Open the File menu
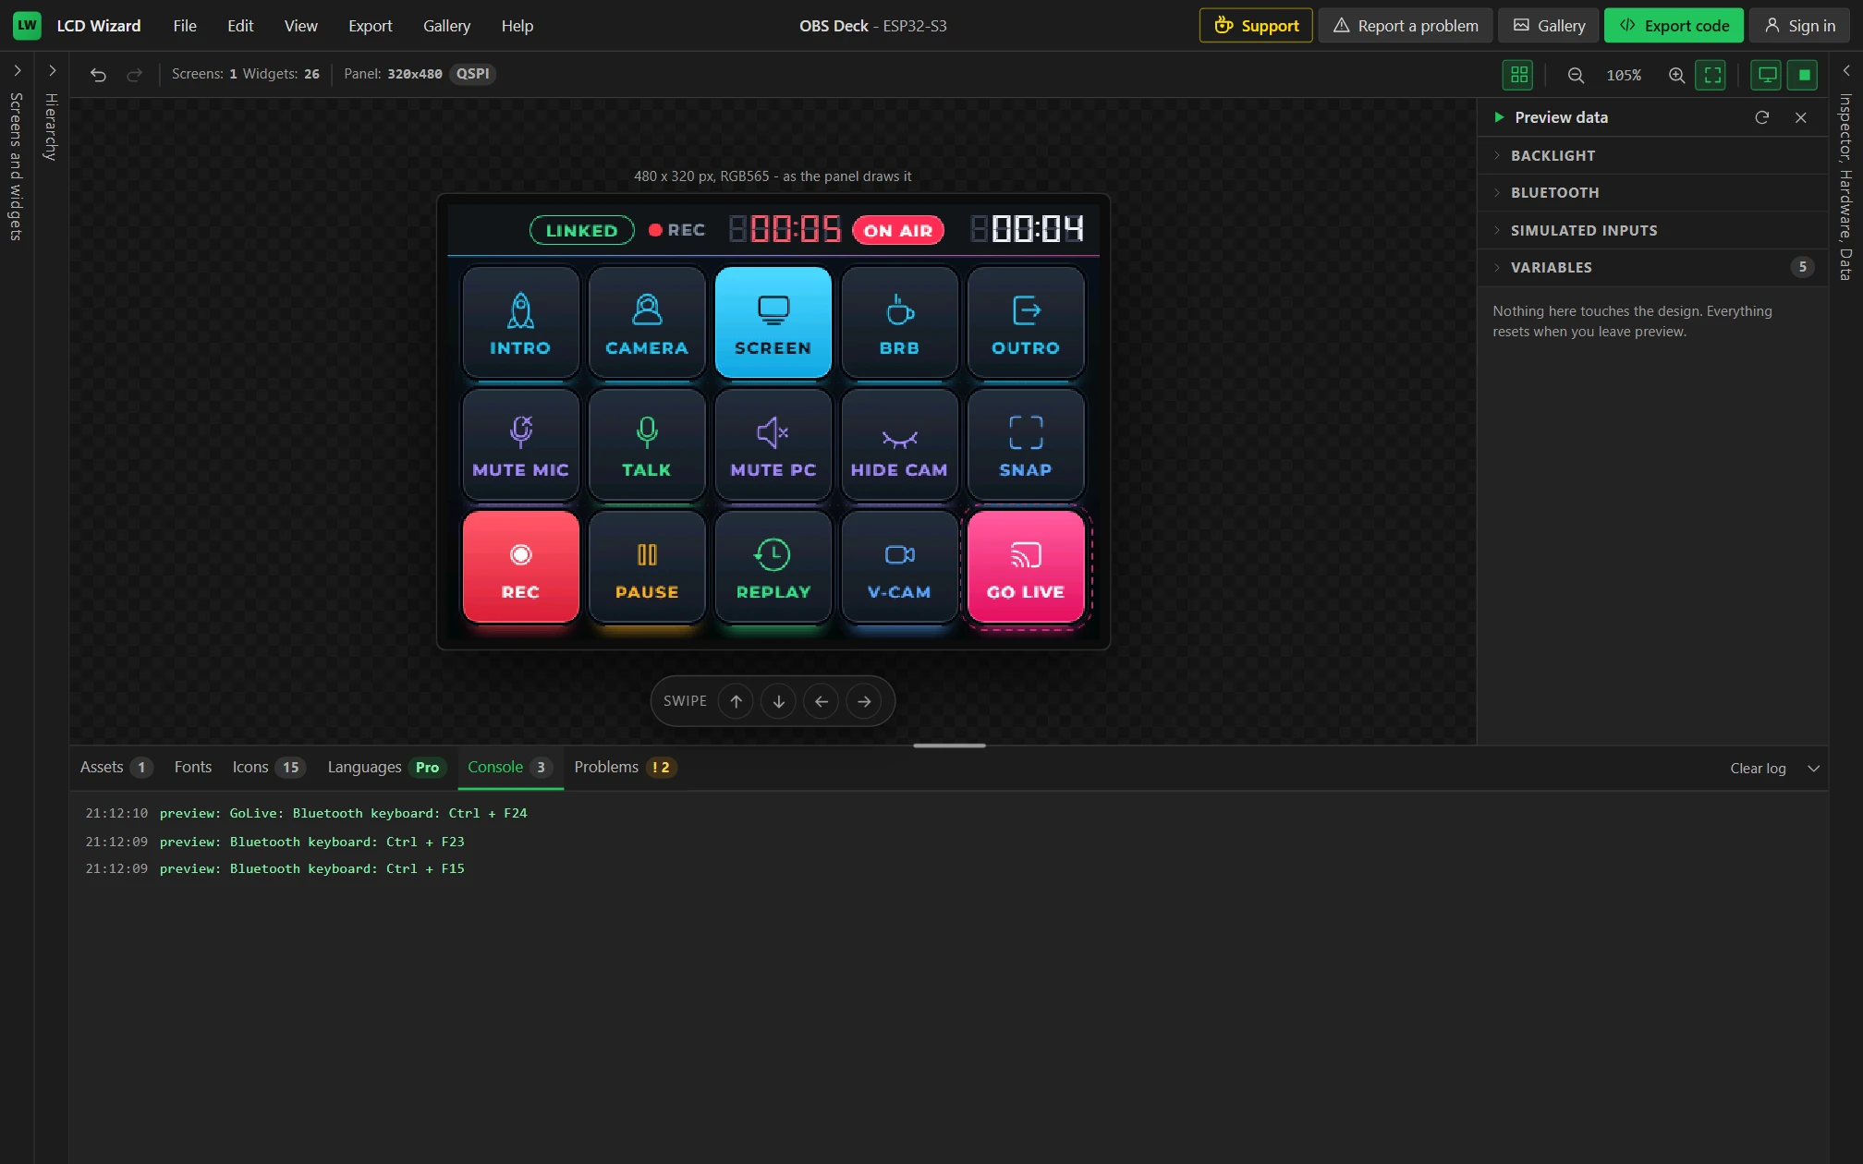This screenshot has height=1164, width=1863. (x=185, y=26)
